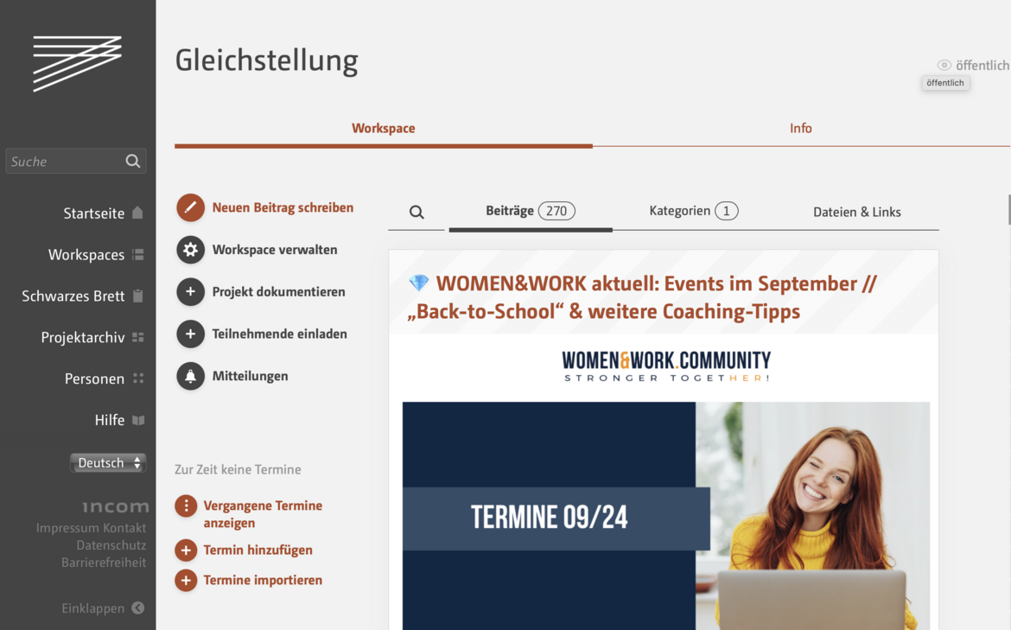Click the house icon next to Startseite
This screenshot has width=1011, height=630.
pyautogui.click(x=137, y=213)
